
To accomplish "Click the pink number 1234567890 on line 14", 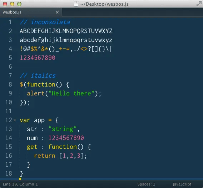I will pyautogui.click(x=66, y=138).
